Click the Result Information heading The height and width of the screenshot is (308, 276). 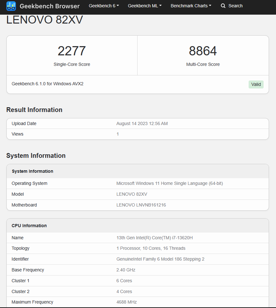point(34,110)
